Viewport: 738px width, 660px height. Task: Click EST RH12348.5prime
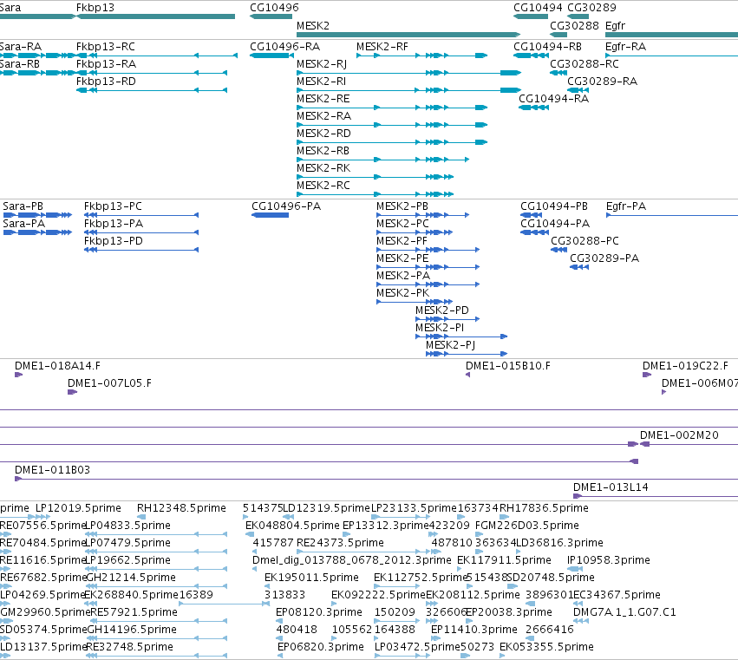coord(181,508)
